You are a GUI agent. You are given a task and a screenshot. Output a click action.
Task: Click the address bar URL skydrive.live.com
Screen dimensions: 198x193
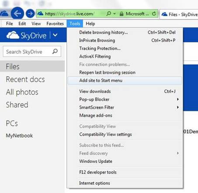tap(69, 14)
